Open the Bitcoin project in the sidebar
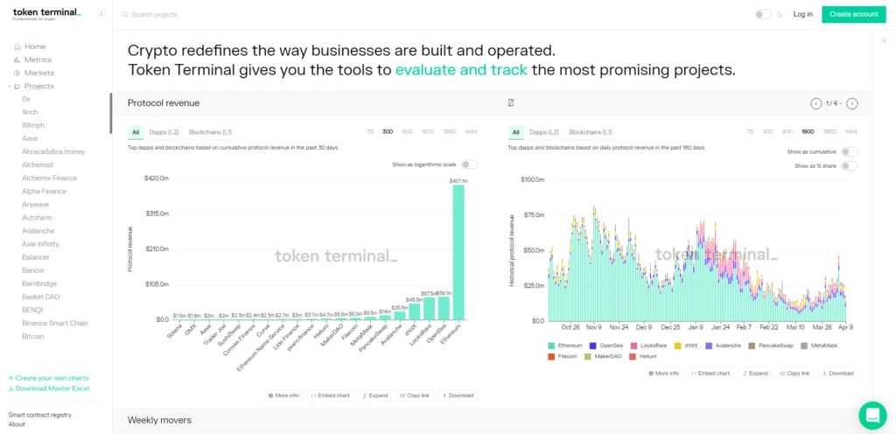 [x=32, y=336]
